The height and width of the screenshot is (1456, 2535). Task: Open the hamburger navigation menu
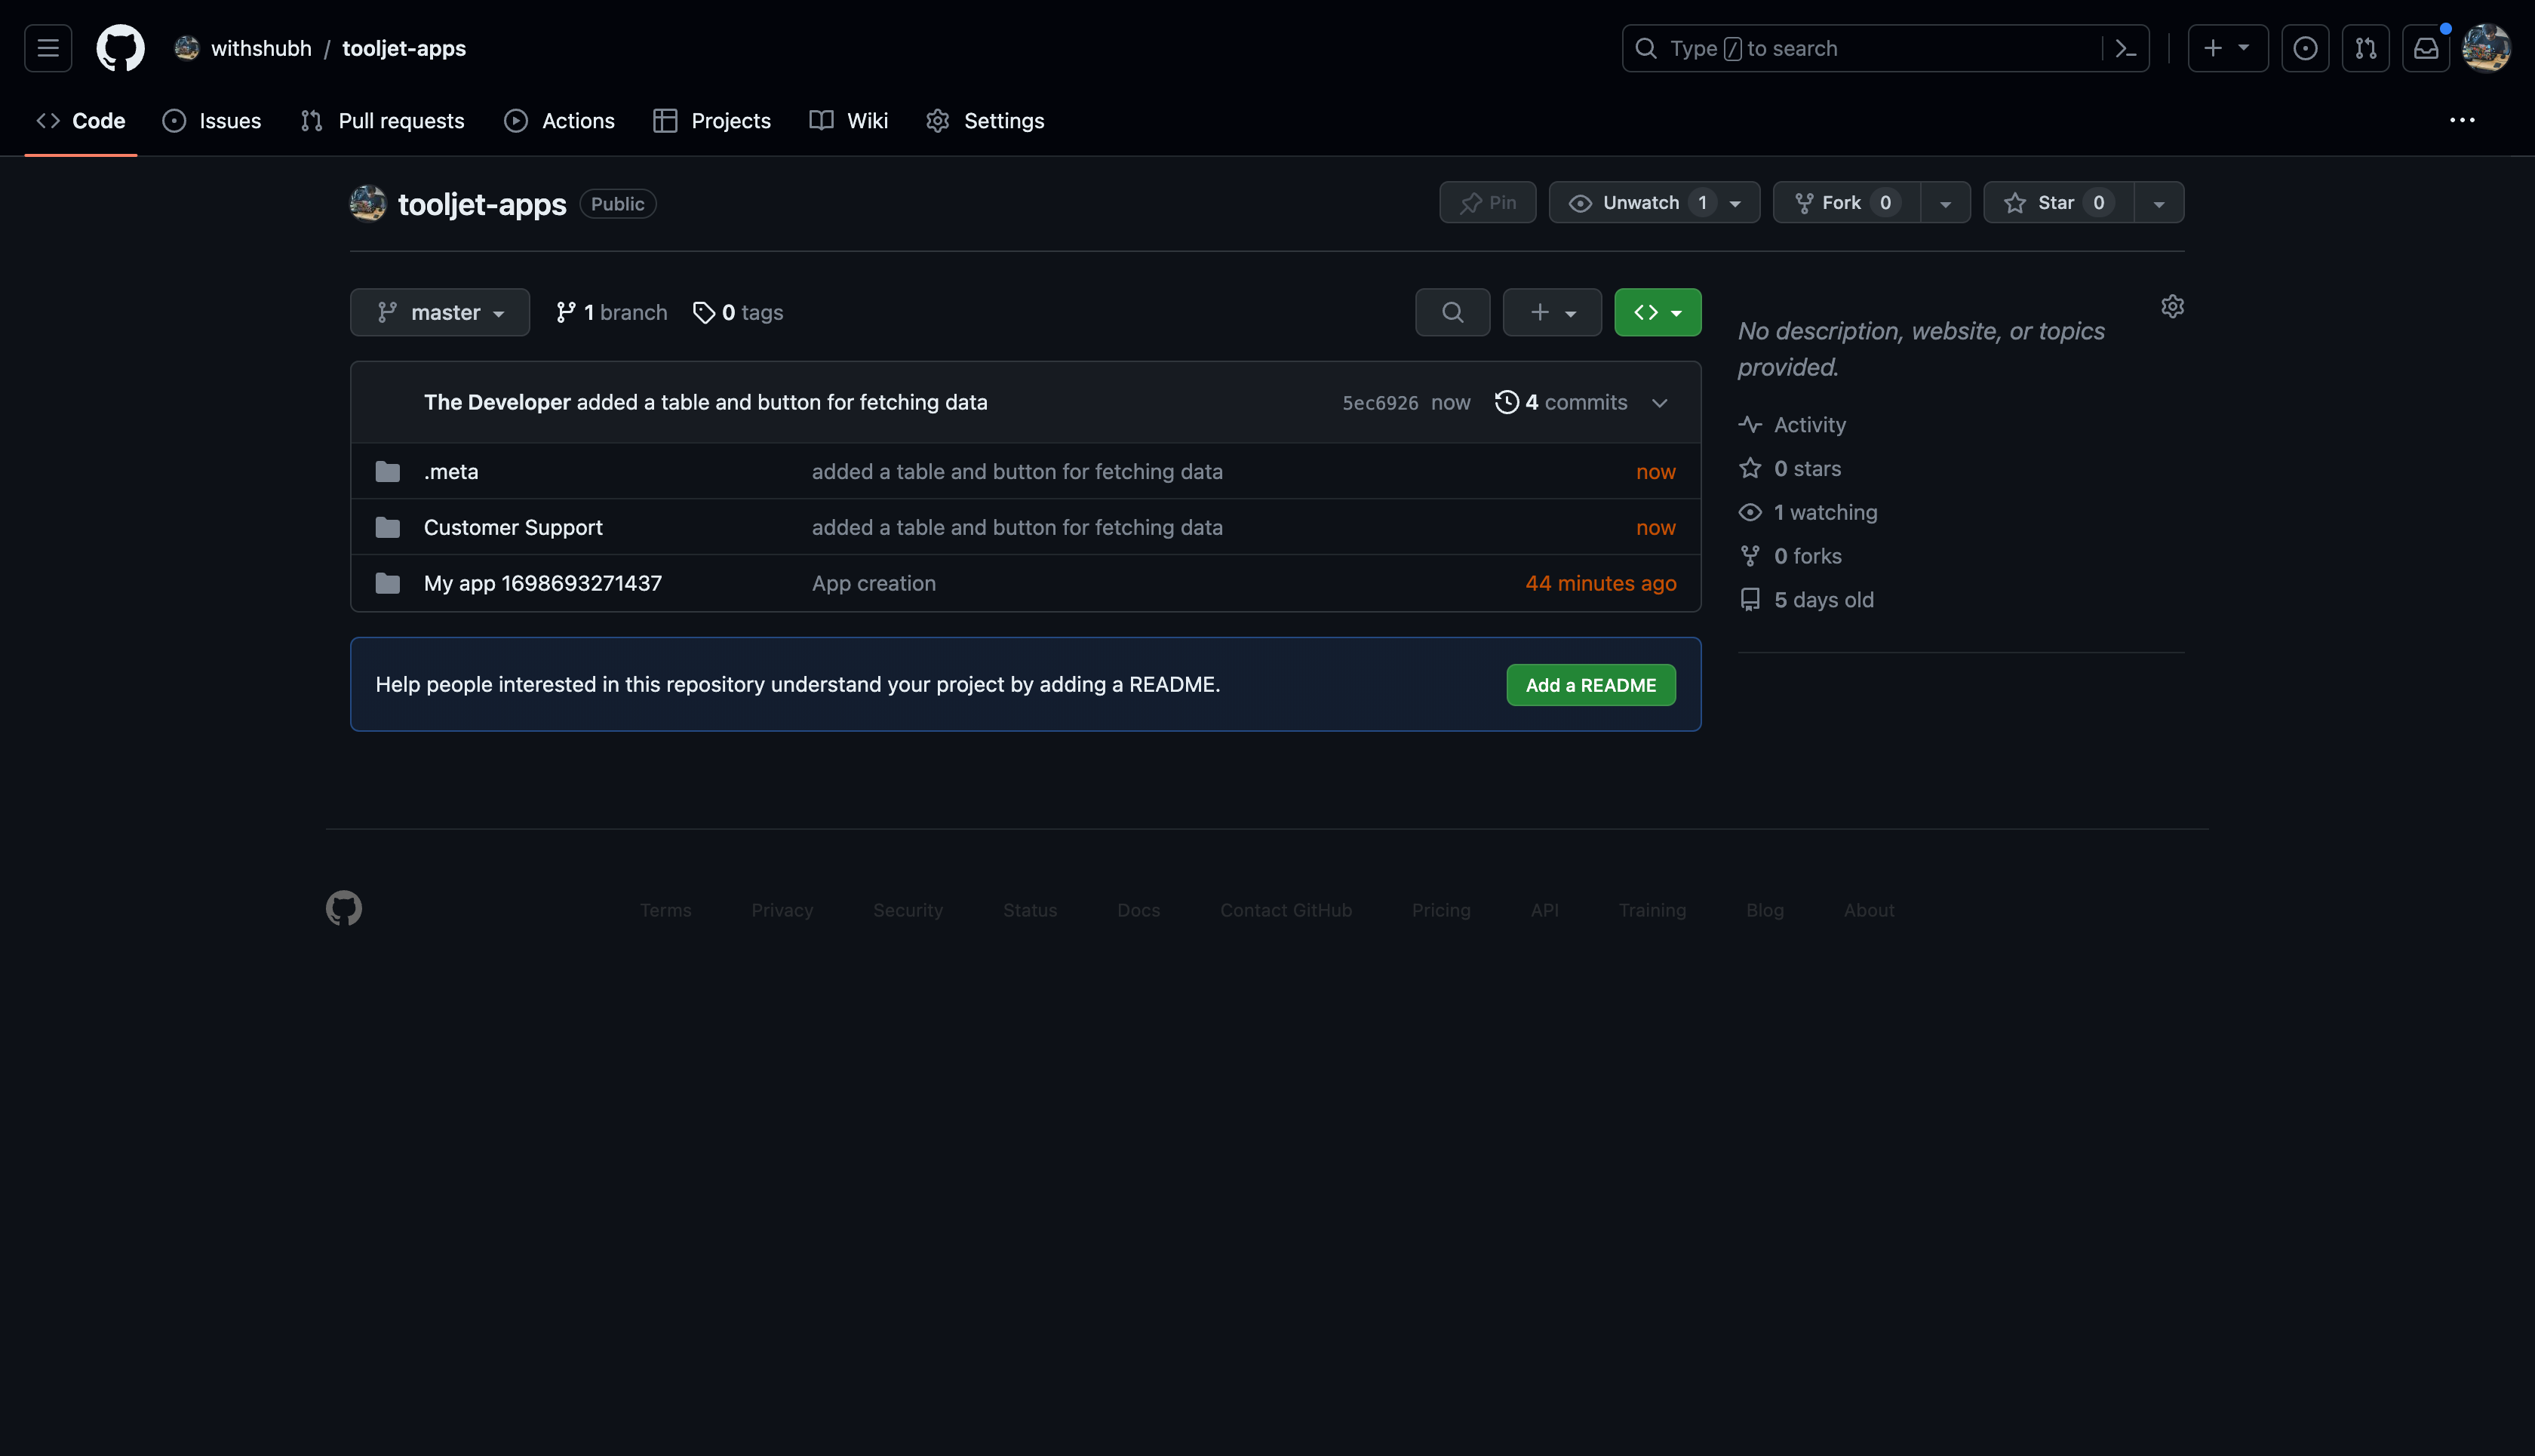click(48, 48)
